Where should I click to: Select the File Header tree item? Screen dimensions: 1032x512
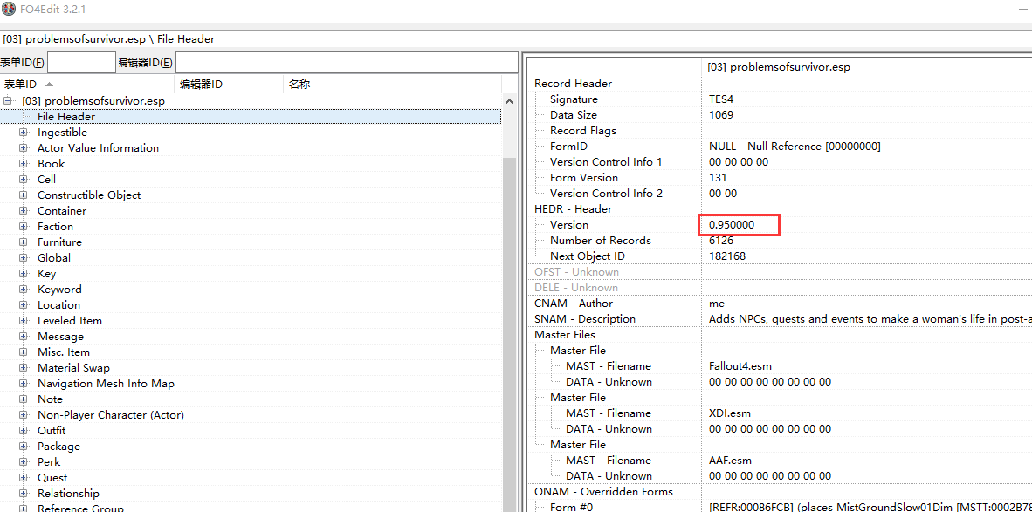pos(66,117)
